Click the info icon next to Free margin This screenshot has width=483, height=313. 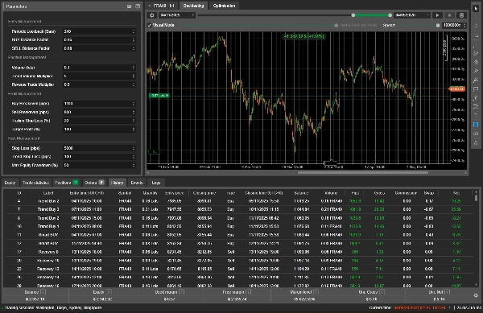tap(248, 292)
